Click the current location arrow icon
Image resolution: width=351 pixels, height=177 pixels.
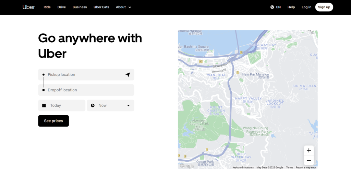(x=128, y=75)
